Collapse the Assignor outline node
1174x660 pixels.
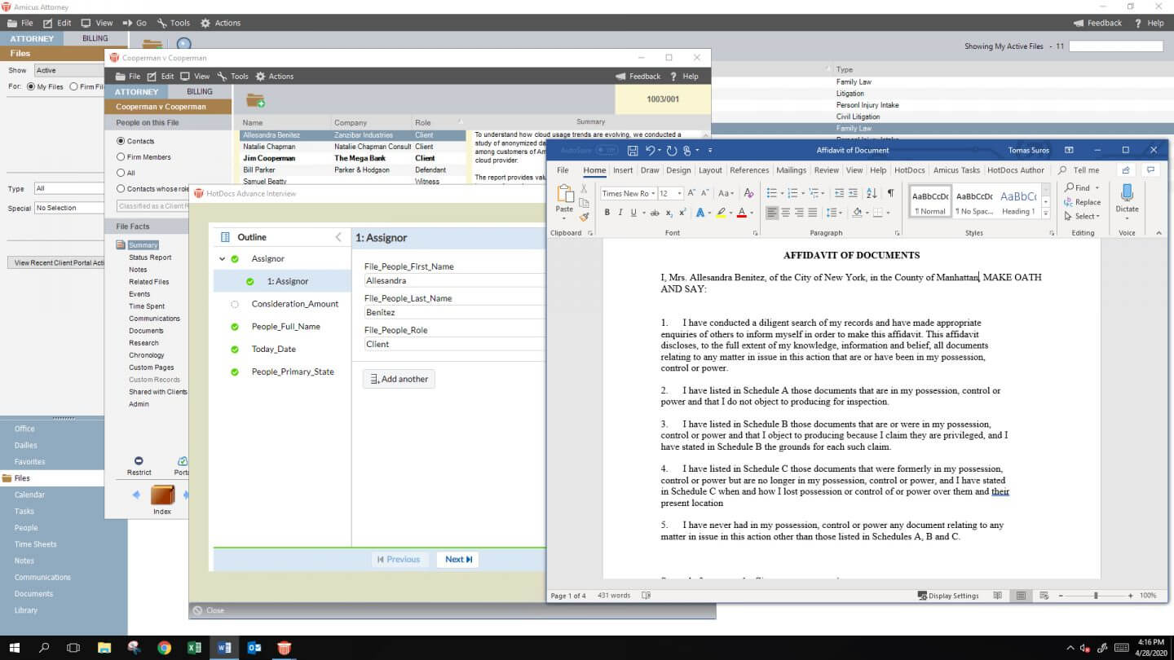click(222, 259)
